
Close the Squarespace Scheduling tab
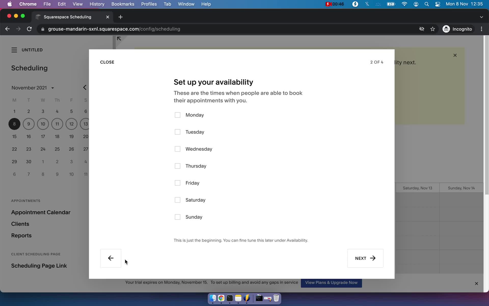[x=107, y=17]
